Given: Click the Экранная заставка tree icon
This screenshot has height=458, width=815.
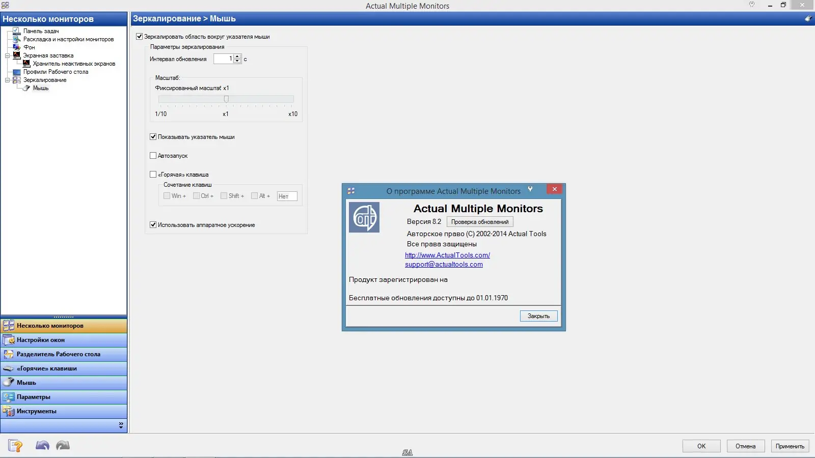Looking at the screenshot, I should pyautogui.click(x=16, y=55).
